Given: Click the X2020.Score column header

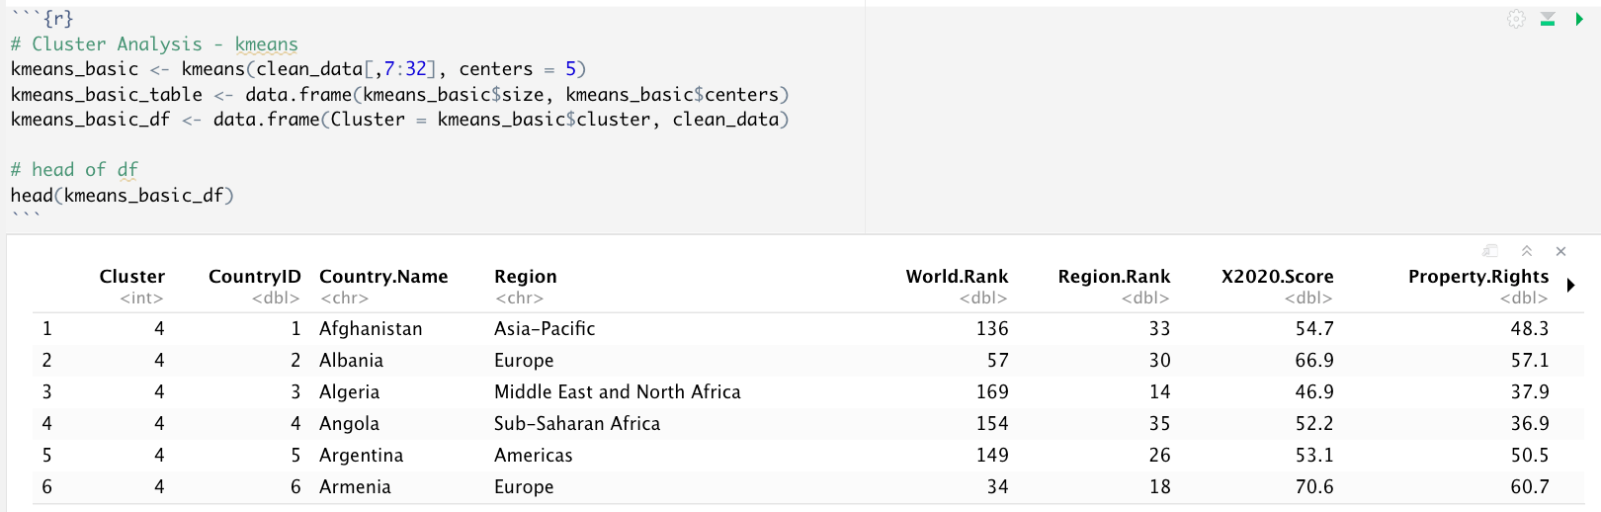Looking at the screenshot, I should pos(1277,277).
